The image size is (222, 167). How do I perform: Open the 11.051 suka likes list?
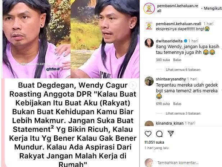point(154,142)
